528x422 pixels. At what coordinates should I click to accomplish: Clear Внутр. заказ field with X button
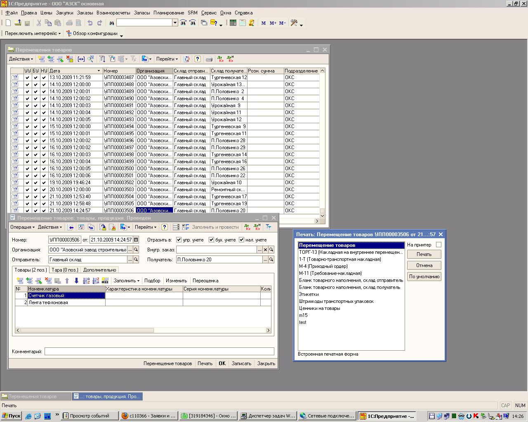point(265,250)
